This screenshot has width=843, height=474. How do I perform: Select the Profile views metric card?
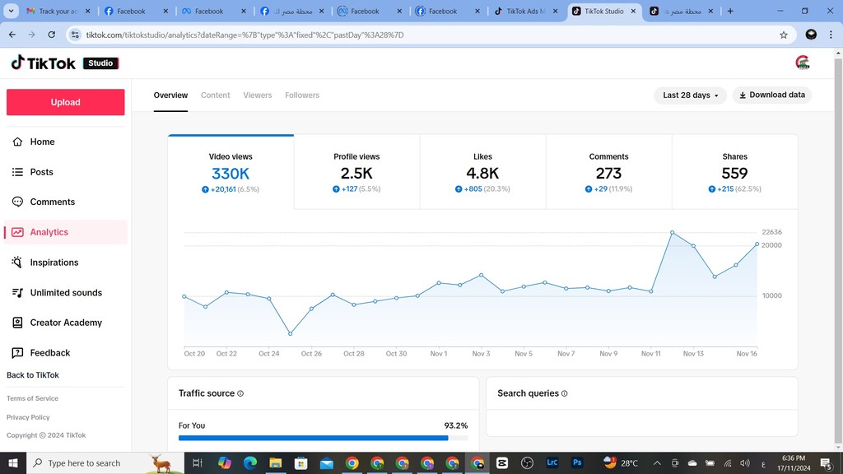(x=356, y=172)
